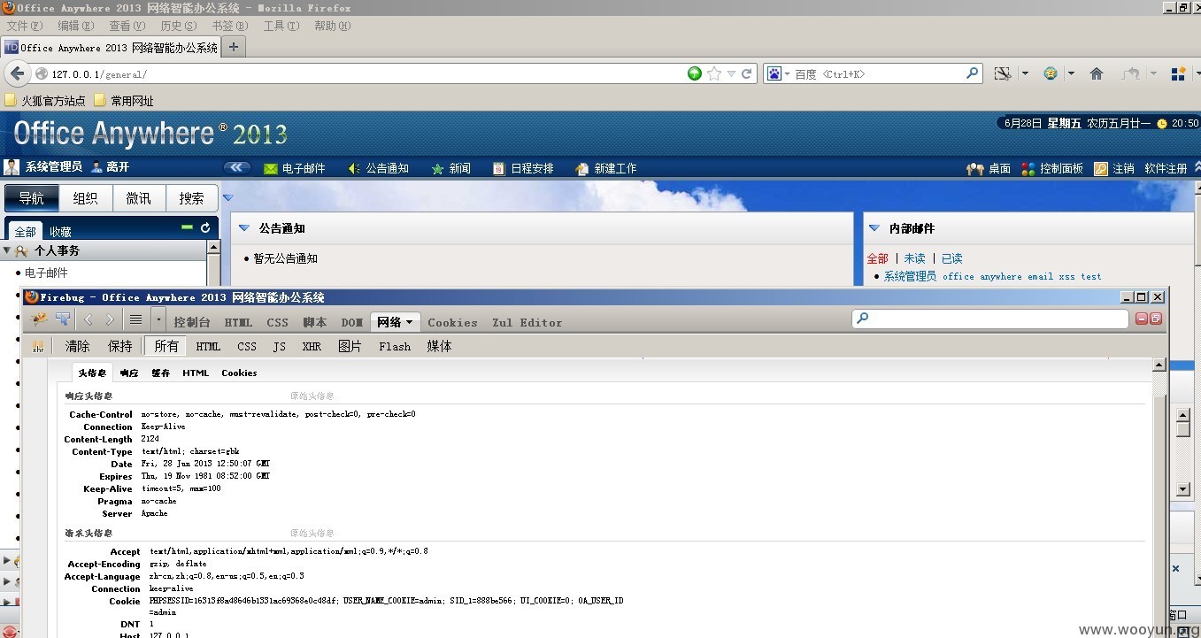Go forward in Firebug panel history
The height and width of the screenshot is (638, 1201).
[111, 319]
